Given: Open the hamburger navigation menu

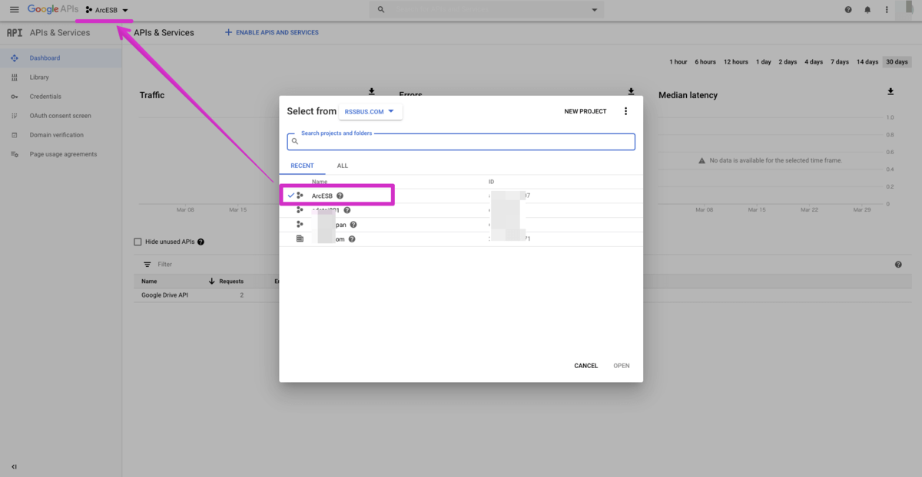Looking at the screenshot, I should pos(14,10).
